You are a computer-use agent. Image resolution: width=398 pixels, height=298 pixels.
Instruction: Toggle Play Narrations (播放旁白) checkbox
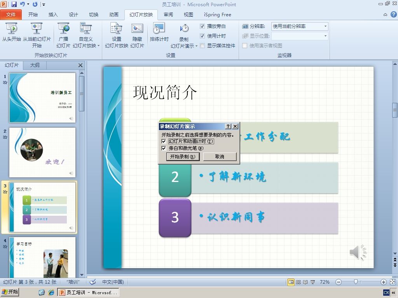point(202,26)
